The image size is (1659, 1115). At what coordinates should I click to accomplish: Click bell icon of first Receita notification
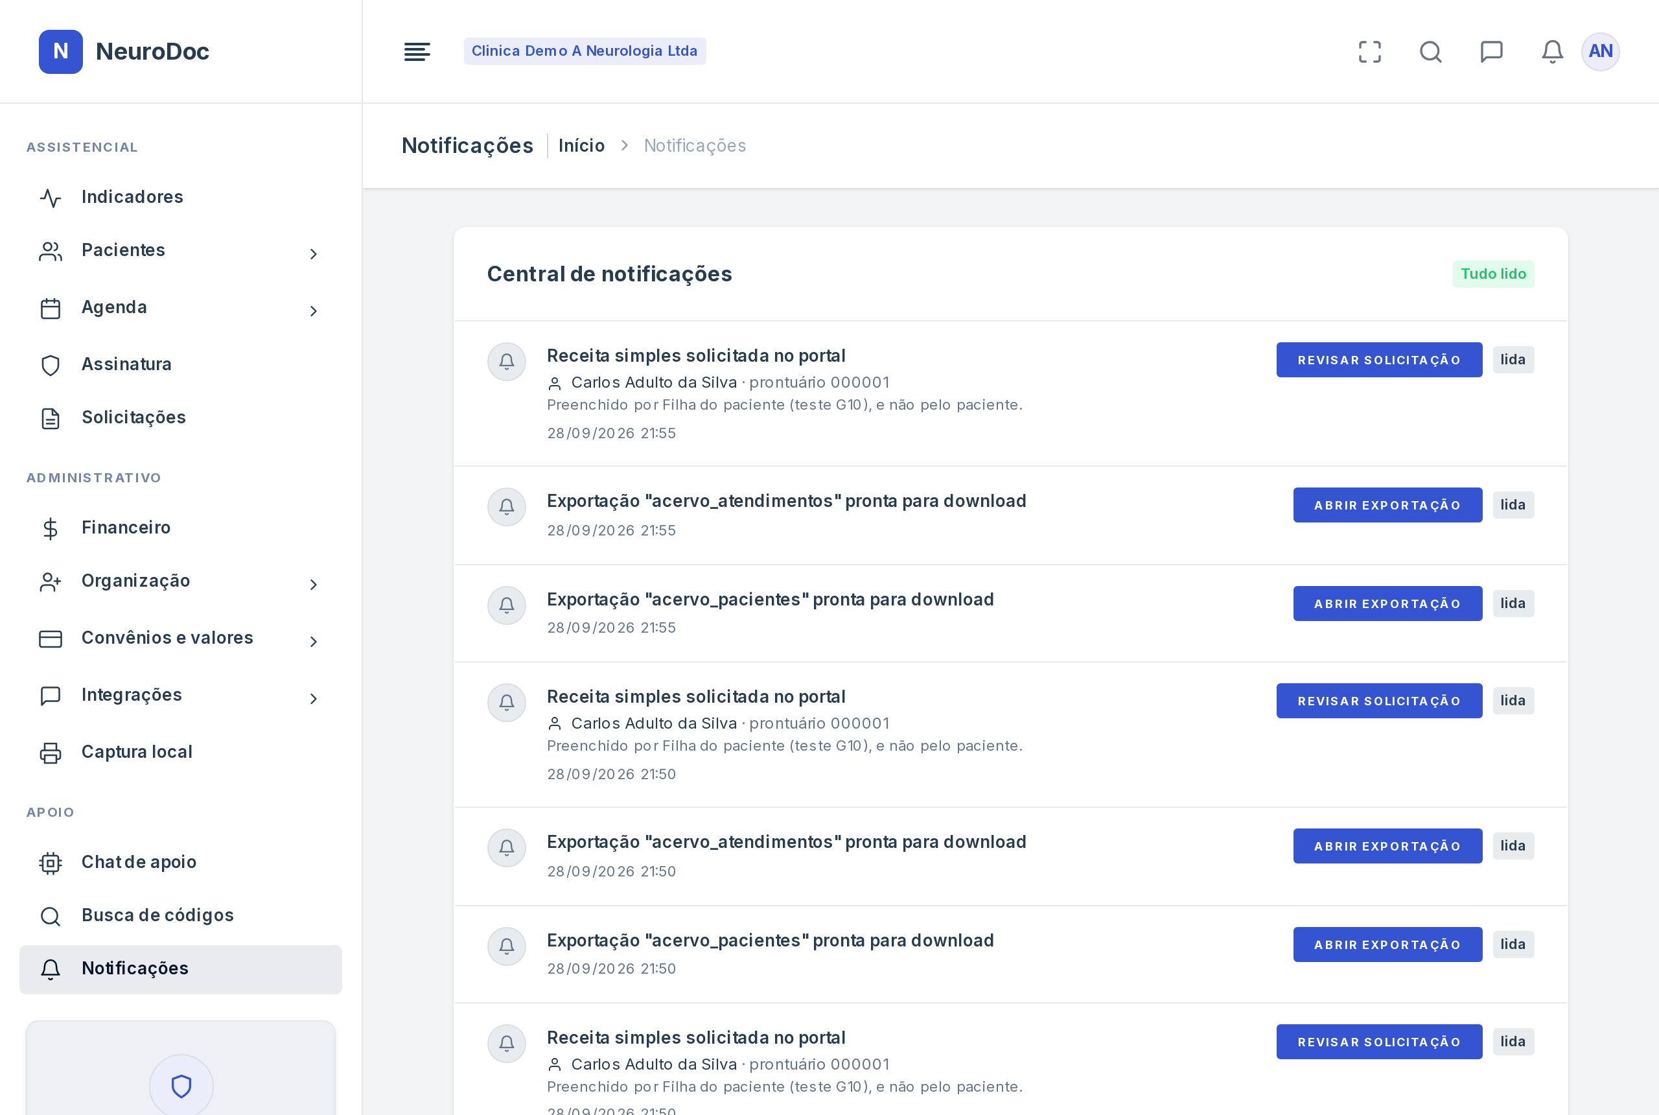pyautogui.click(x=507, y=361)
